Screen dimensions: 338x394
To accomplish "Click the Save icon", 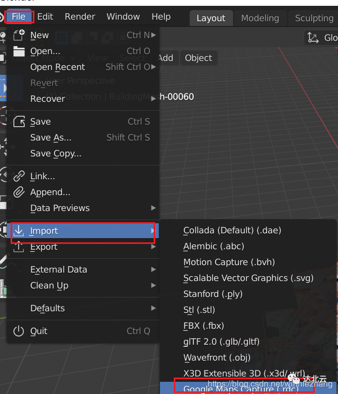I will tap(19, 121).
